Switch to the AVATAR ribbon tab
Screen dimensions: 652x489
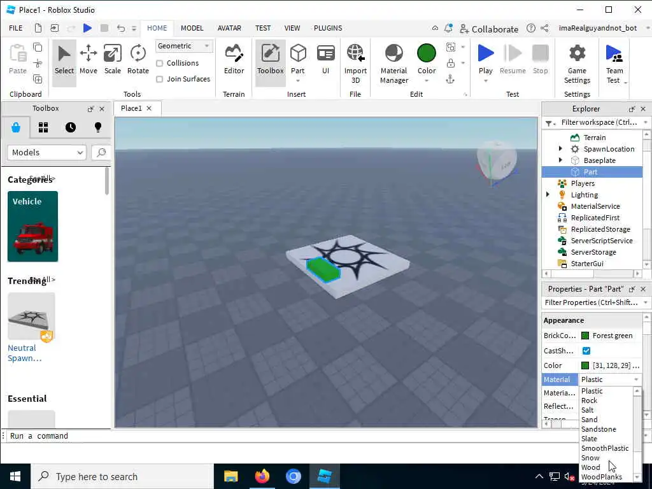point(229,28)
